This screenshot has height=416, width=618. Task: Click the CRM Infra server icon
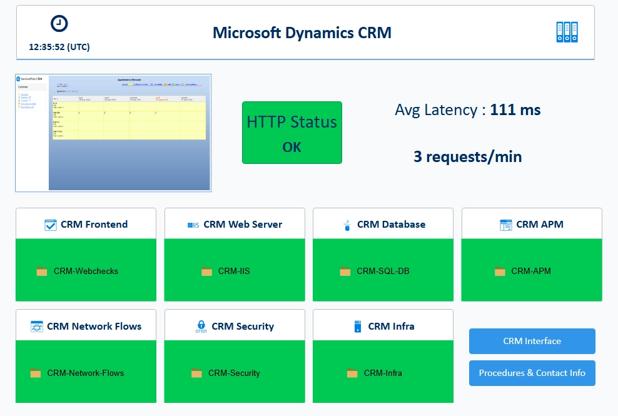point(358,327)
